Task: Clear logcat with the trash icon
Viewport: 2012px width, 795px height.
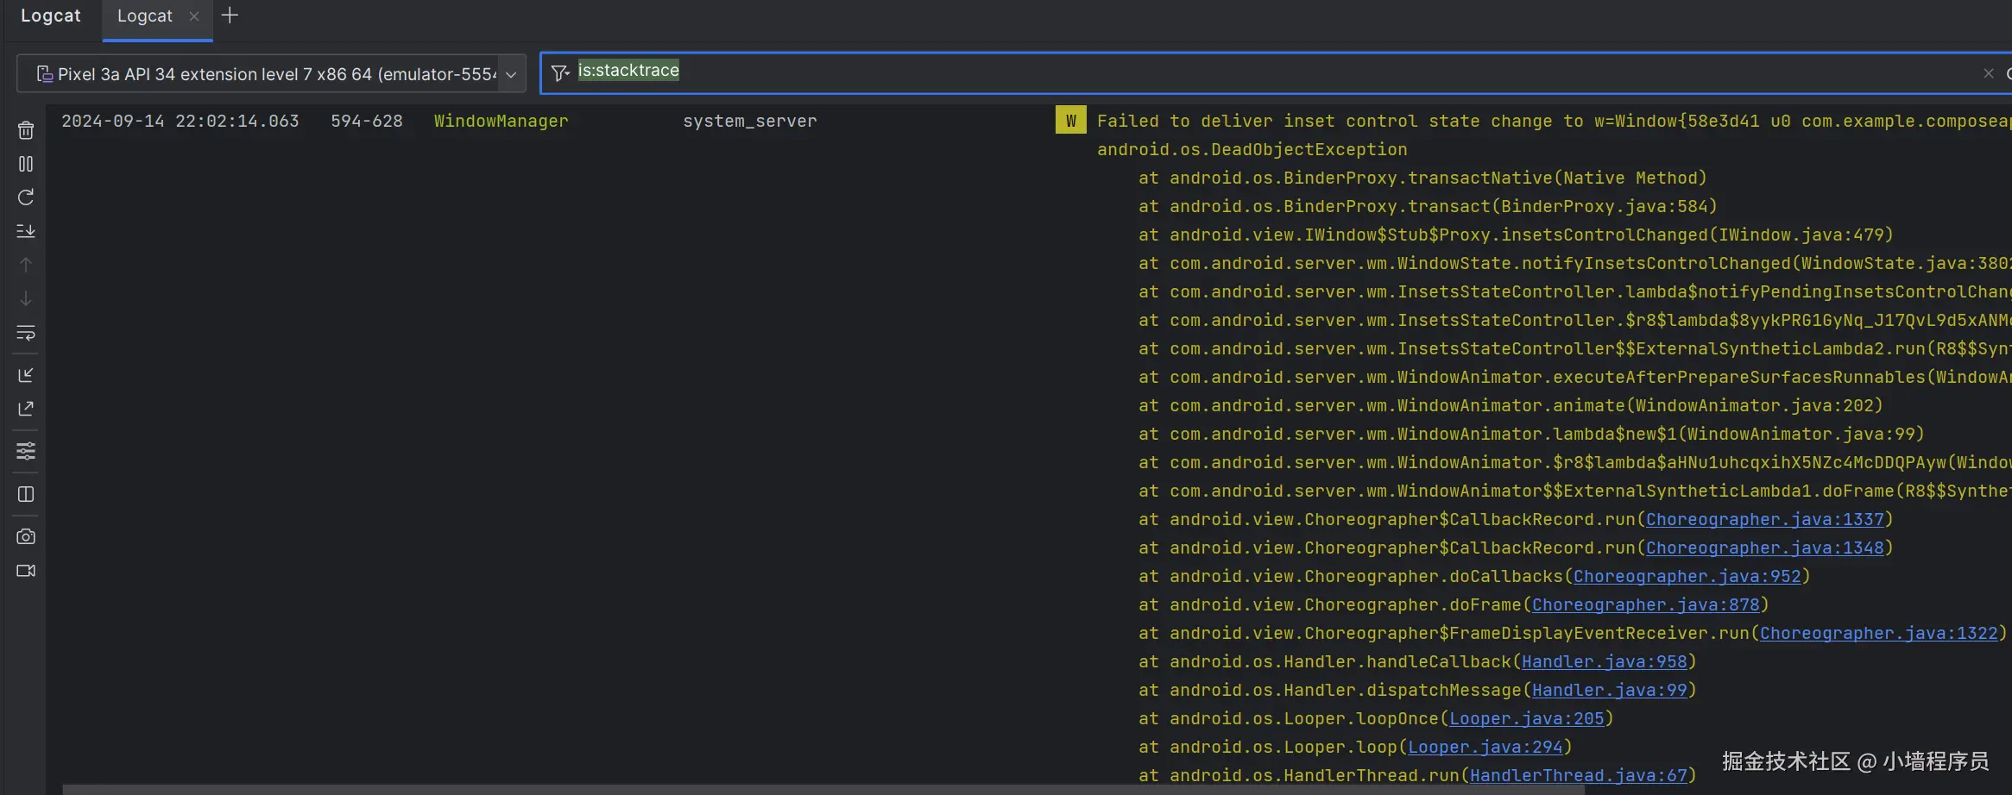Action: [x=26, y=130]
